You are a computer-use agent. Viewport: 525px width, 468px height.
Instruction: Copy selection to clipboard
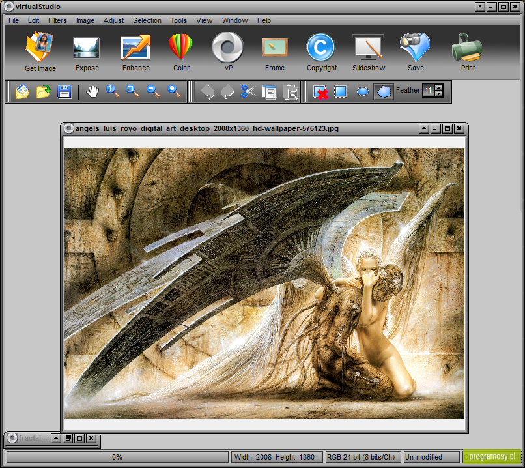point(269,92)
